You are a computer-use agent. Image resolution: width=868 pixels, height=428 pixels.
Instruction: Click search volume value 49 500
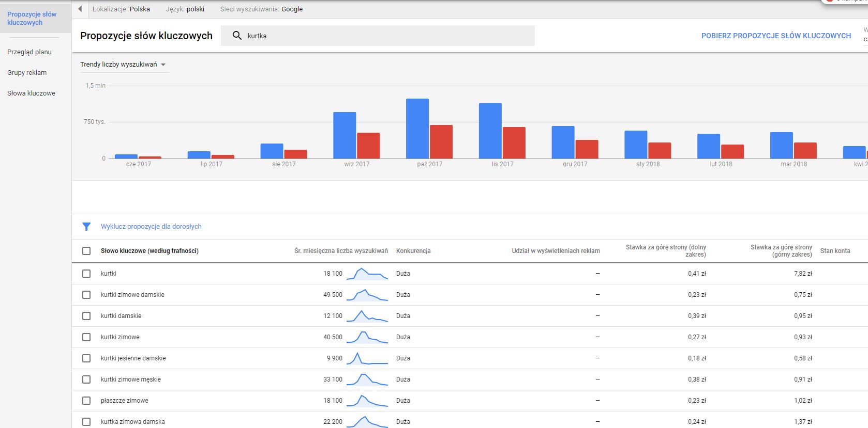333,295
